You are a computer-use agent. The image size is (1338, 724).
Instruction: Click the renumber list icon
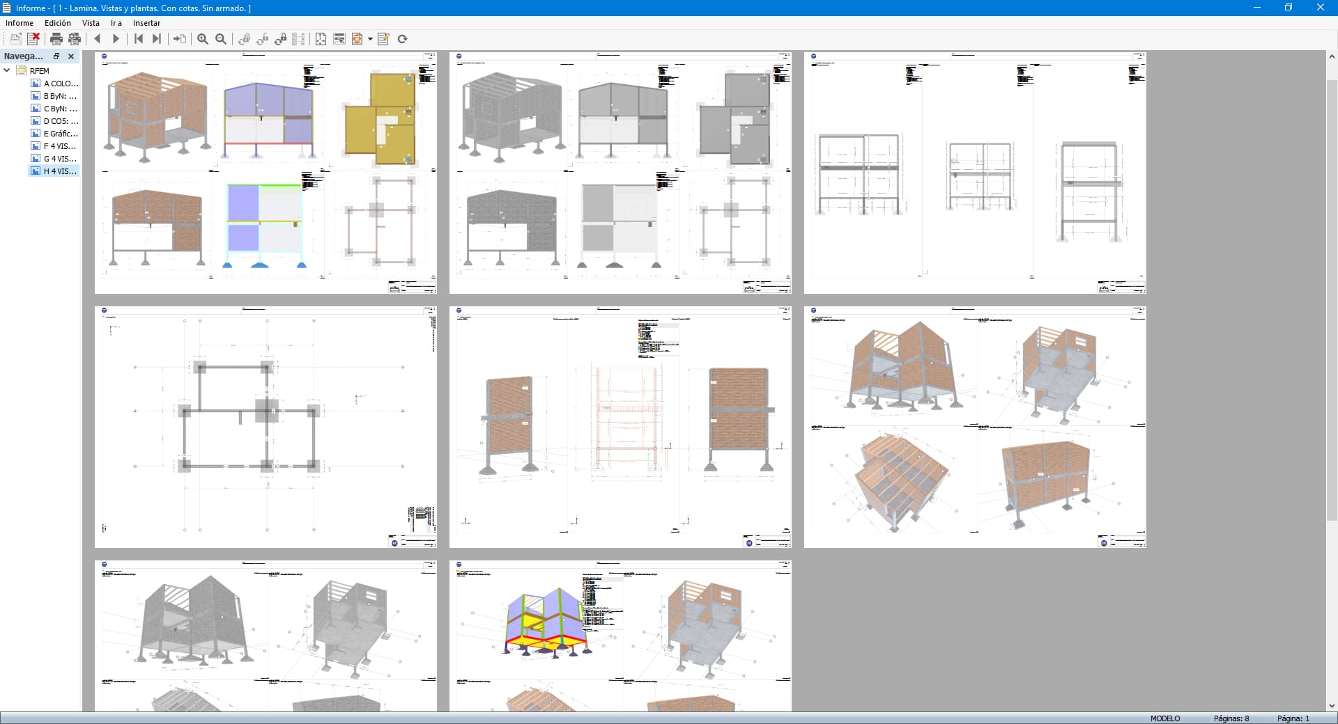pyautogui.click(x=299, y=39)
